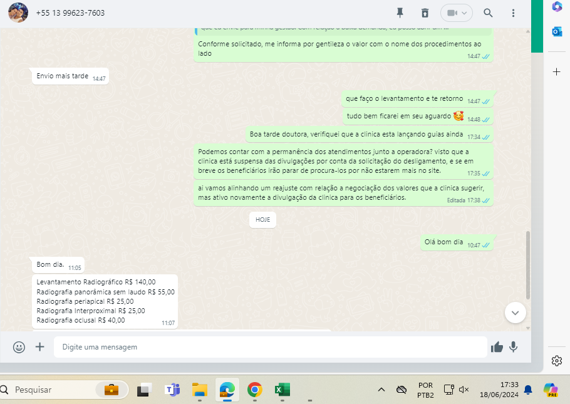Screen dimensions: 570x404
Task: Click the 'Radiografia oclusal R$ 40,00' line
Action: pyautogui.click(x=81, y=320)
